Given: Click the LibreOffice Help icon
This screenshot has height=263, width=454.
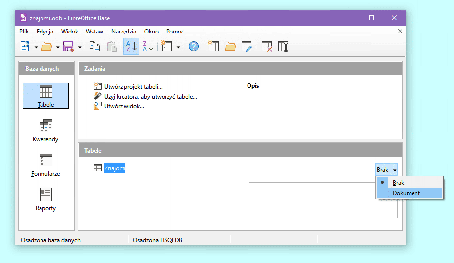Looking at the screenshot, I should (x=194, y=46).
